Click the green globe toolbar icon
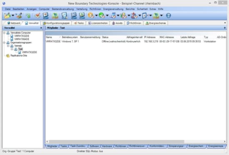Screen dimensions: 229x155 tap(102, 15)
